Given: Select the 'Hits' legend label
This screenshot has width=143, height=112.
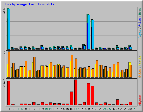Looking at the screenshot, I should pyautogui.click(x=140, y=11).
